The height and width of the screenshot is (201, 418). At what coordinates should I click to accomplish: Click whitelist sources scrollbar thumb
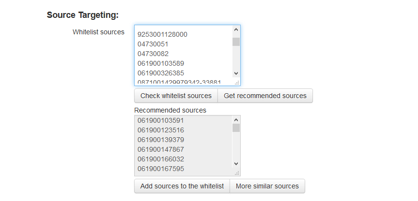click(236, 42)
